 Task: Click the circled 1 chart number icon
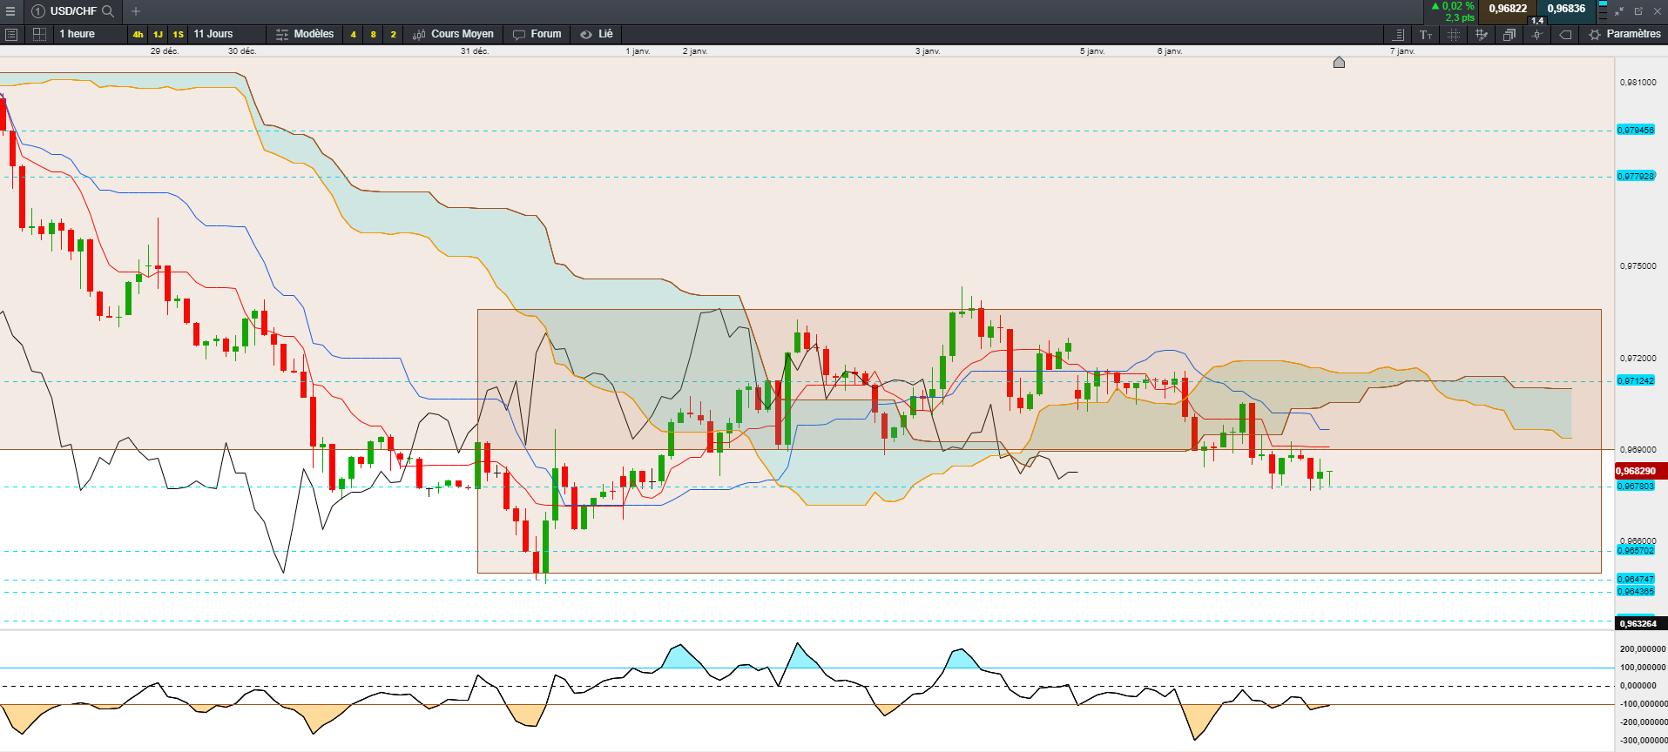38,11
